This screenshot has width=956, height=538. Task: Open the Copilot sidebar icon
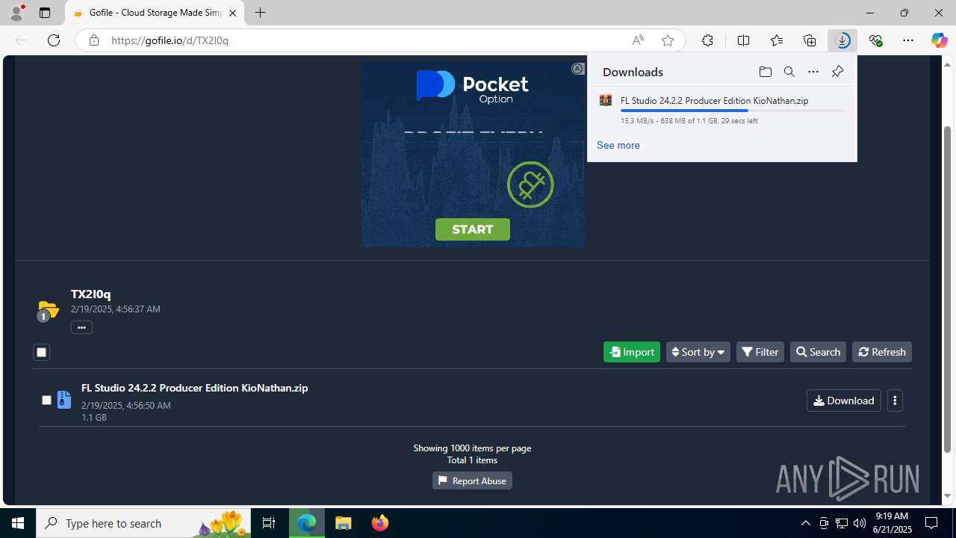pos(939,40)
